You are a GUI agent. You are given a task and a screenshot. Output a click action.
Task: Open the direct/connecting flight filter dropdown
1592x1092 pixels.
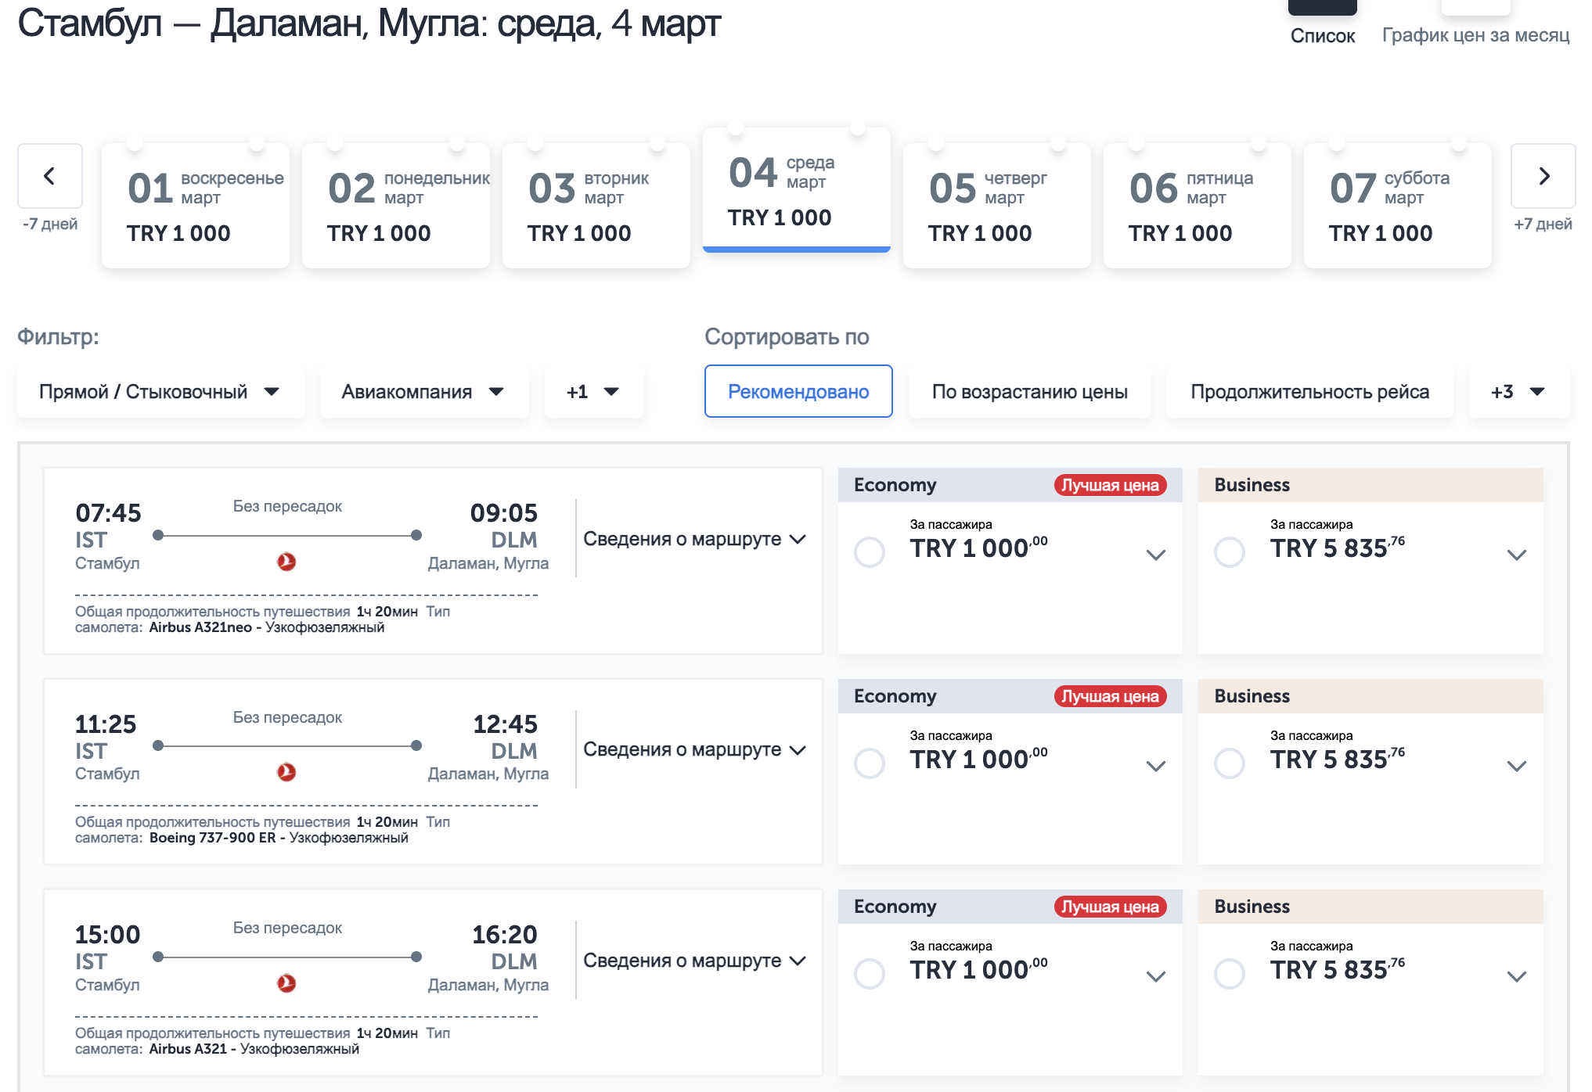[160, 391]
